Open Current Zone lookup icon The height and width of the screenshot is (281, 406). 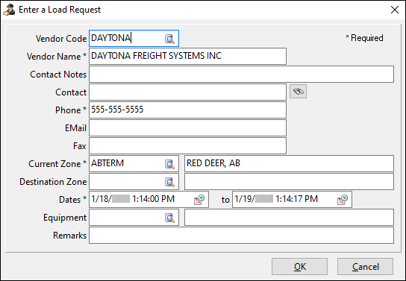[x=169, y=164]
